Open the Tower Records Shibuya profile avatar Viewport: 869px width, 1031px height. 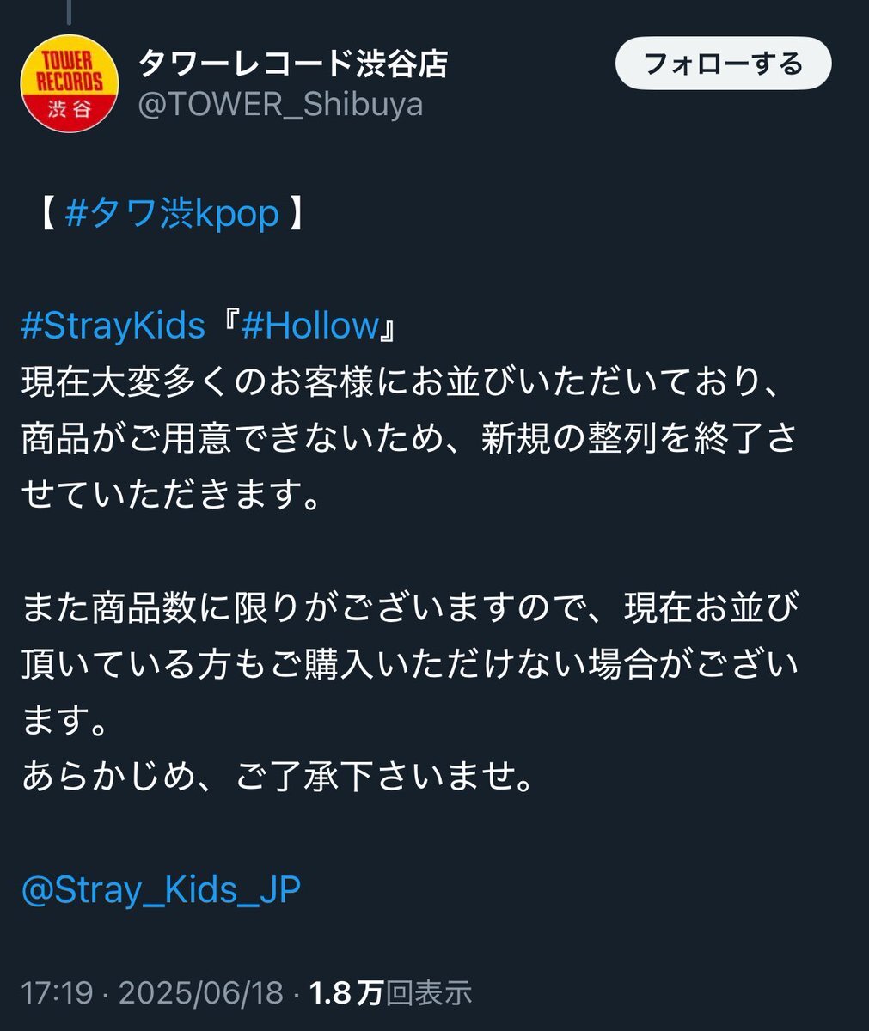[x=69, y=83]
